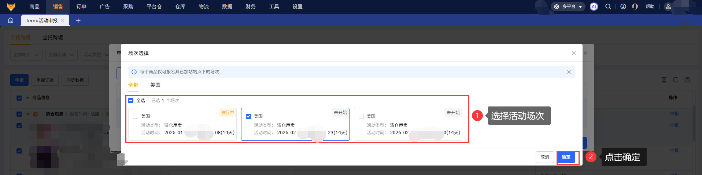
Task: Add a new tab with plus icon
Action: point(78,20)
